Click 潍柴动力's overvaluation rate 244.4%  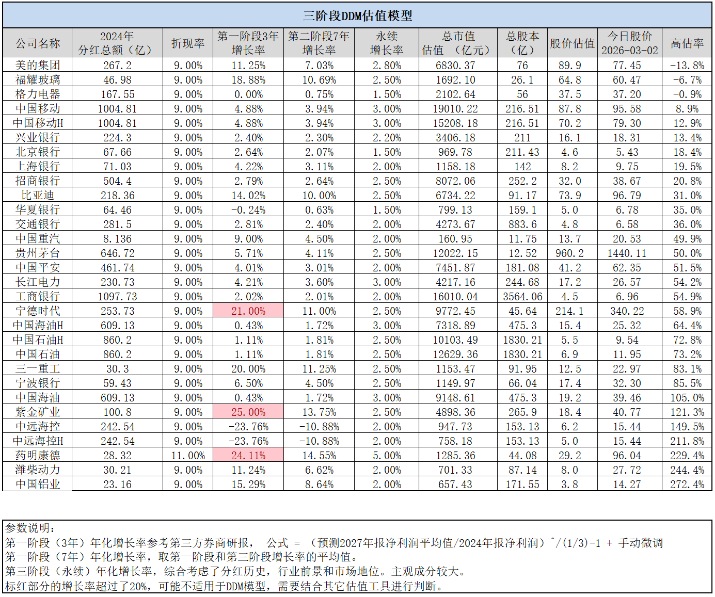point(687,470)
